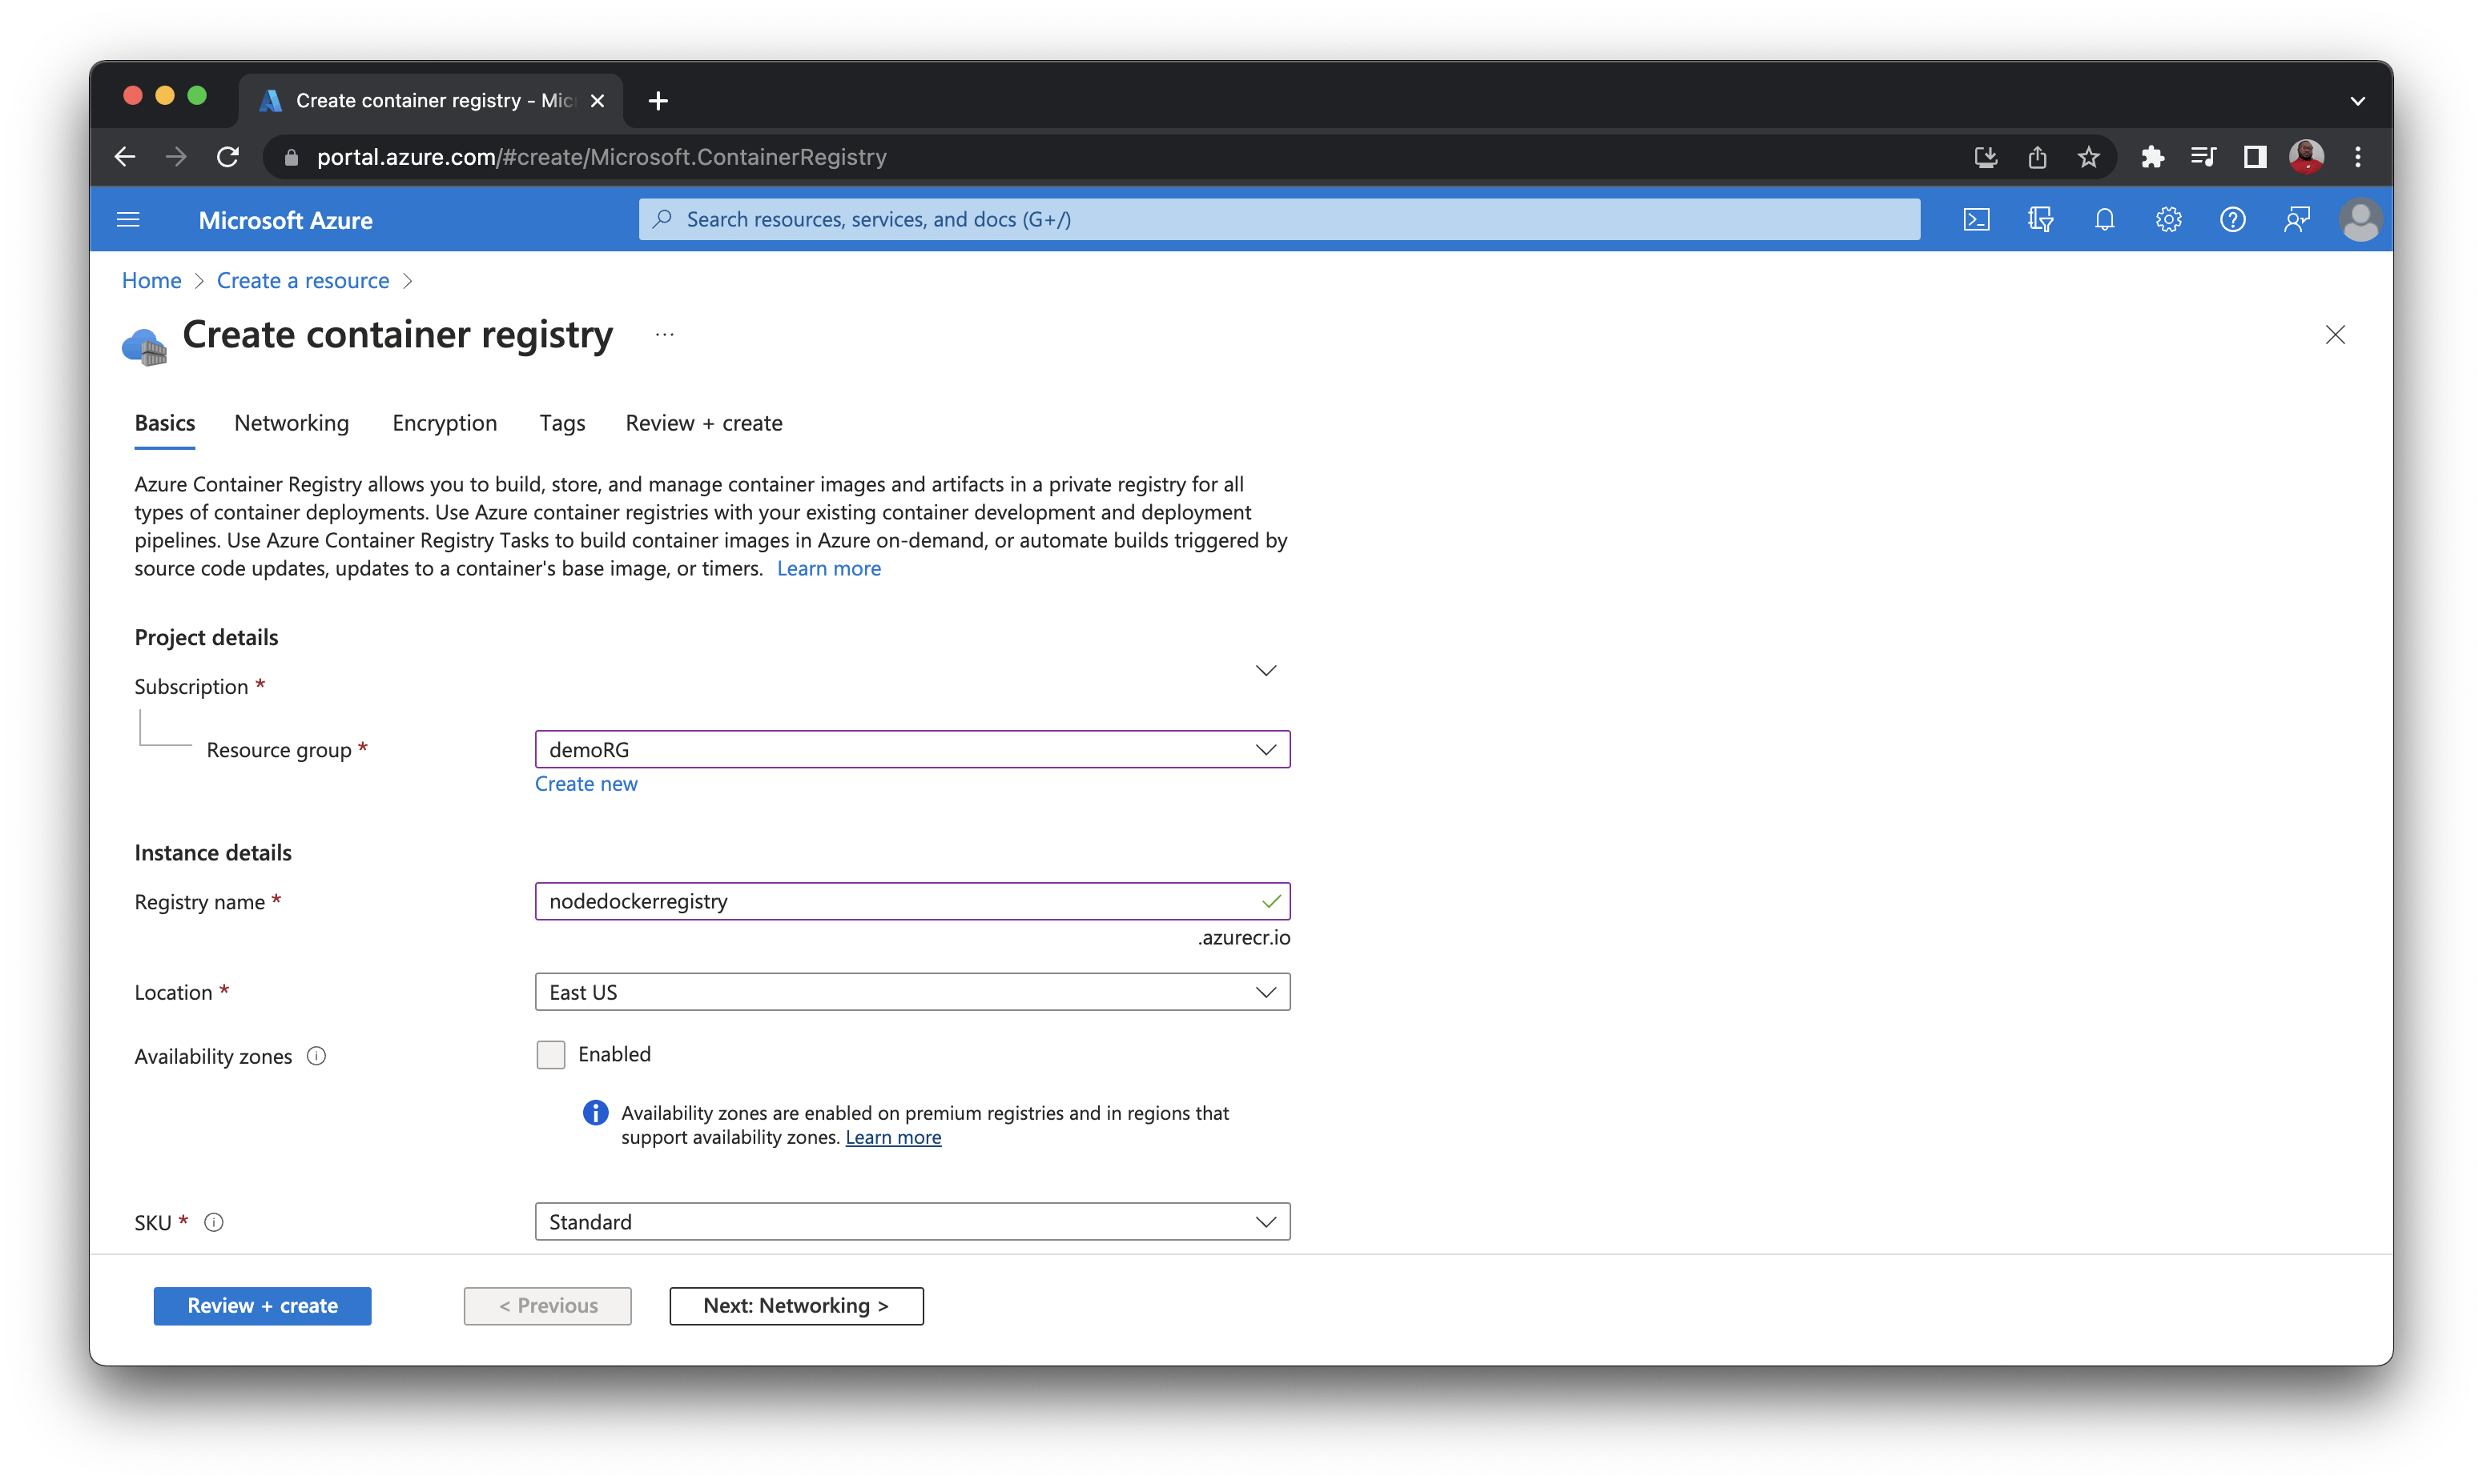
Task: Switch to the Networking tab
Action: tap(291, 423)
